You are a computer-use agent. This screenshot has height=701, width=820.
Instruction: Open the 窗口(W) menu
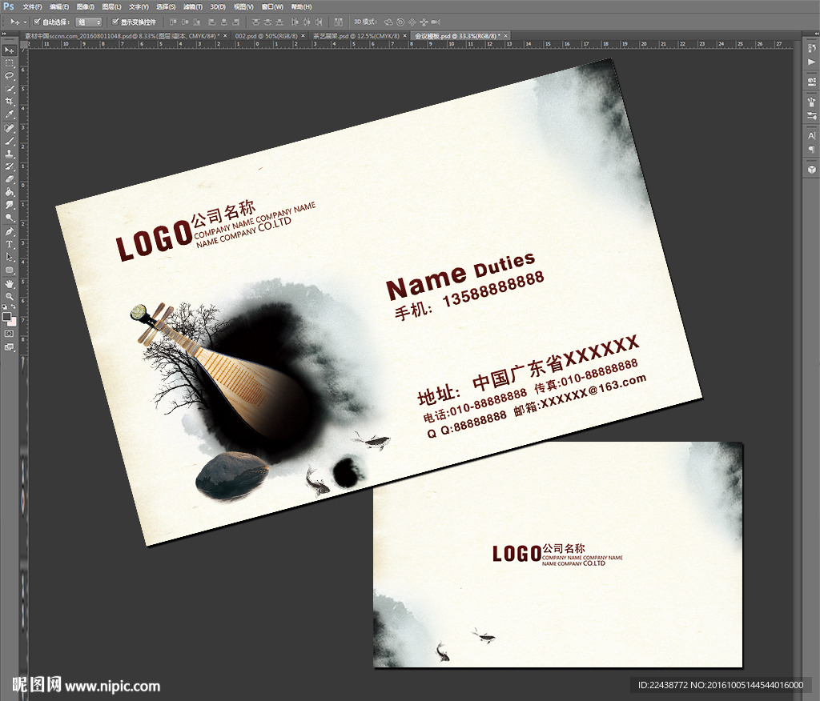272,6
